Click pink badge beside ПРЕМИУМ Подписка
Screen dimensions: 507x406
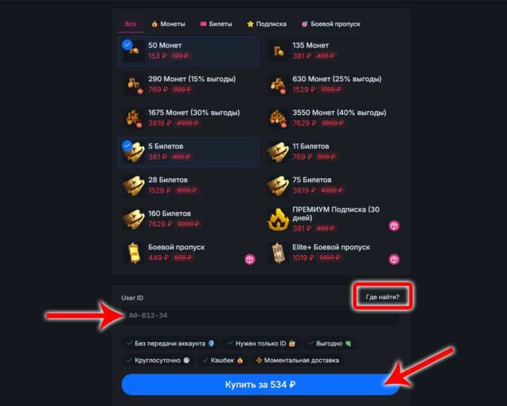tap(394, 225)
